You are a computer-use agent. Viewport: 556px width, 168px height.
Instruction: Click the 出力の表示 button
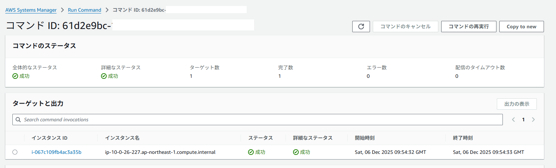coord(517,104)
